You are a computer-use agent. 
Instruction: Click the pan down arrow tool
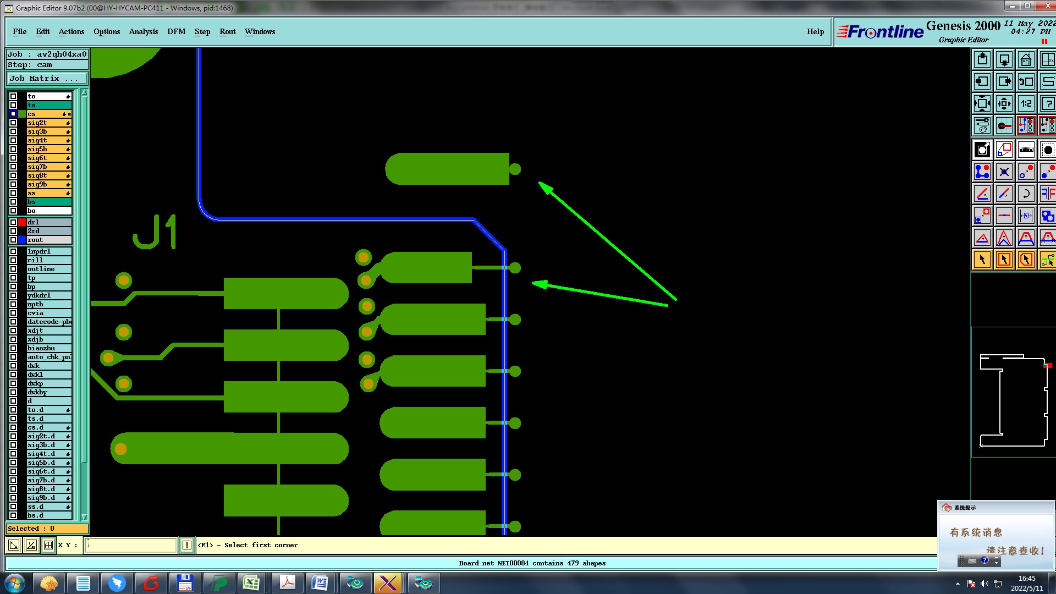[x=1004, y=59]
